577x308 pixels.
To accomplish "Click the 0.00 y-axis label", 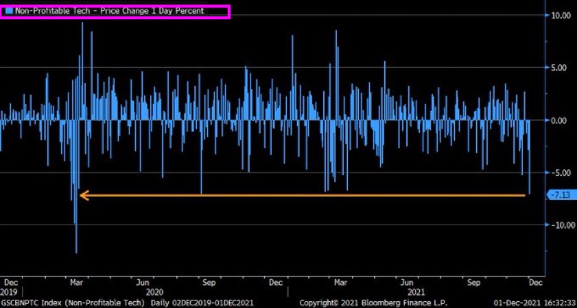I will (x=561, y=120).
